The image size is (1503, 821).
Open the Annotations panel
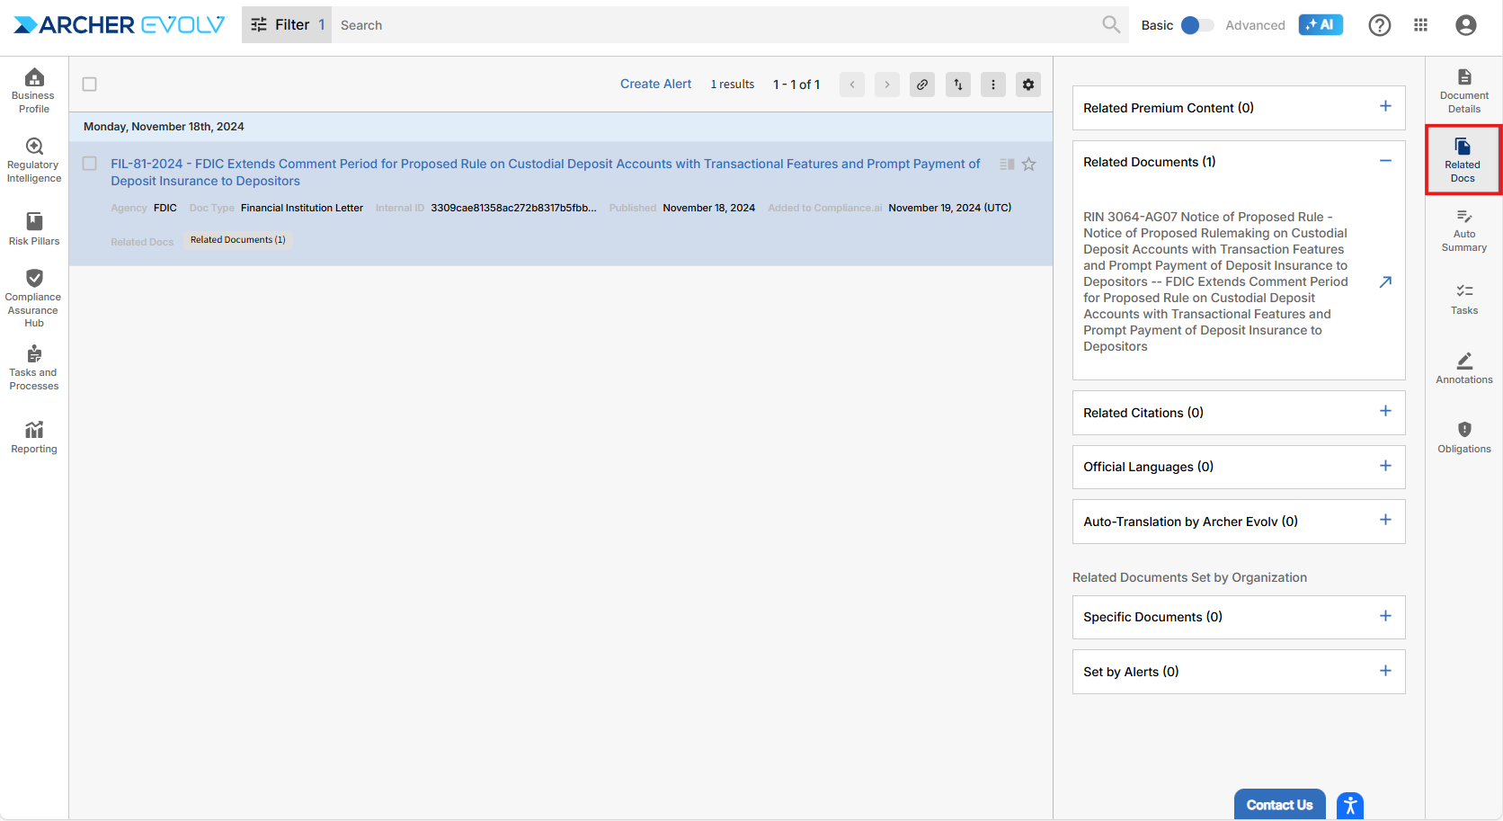click(1463, 368)
